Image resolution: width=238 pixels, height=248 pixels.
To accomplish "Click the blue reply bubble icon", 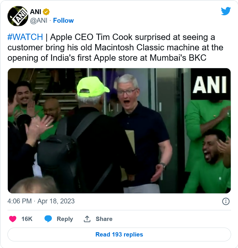I will click(48, 219).
